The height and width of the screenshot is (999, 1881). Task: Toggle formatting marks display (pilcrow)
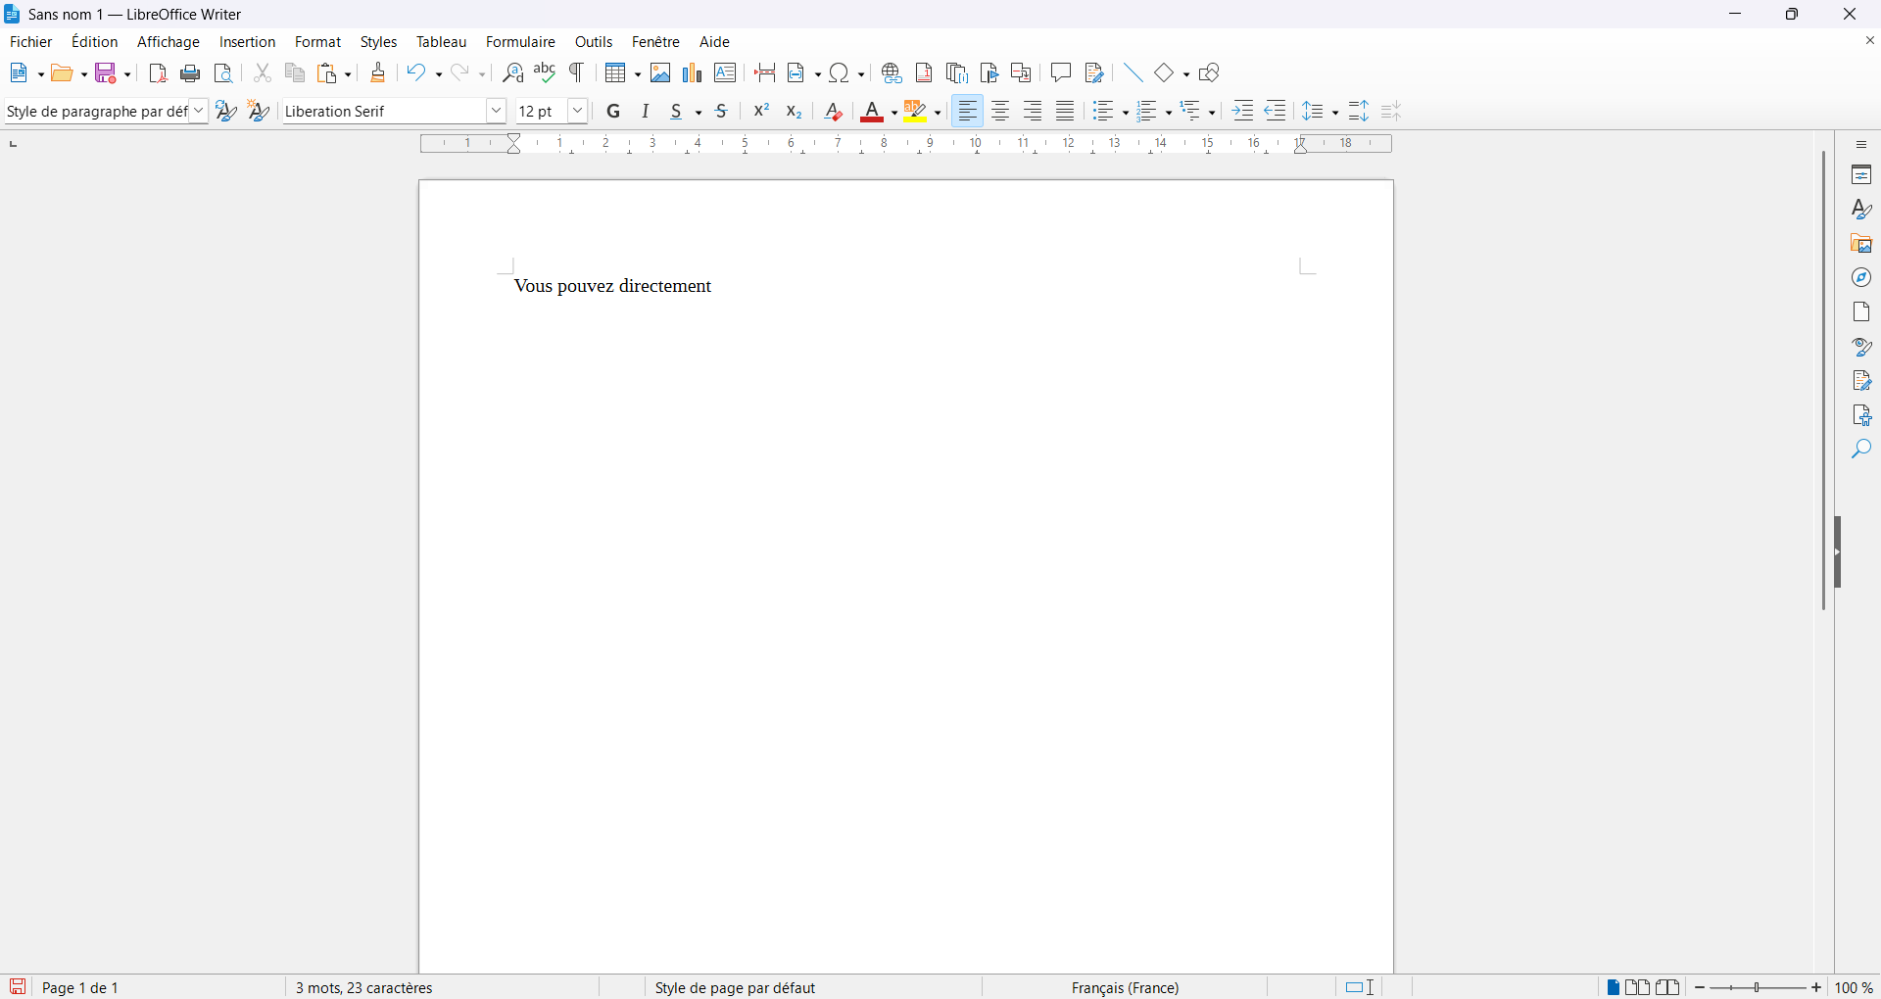[578, 73]
